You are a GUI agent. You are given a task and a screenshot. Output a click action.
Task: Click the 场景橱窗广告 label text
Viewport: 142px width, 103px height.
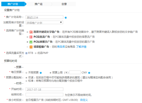(41, 47)
